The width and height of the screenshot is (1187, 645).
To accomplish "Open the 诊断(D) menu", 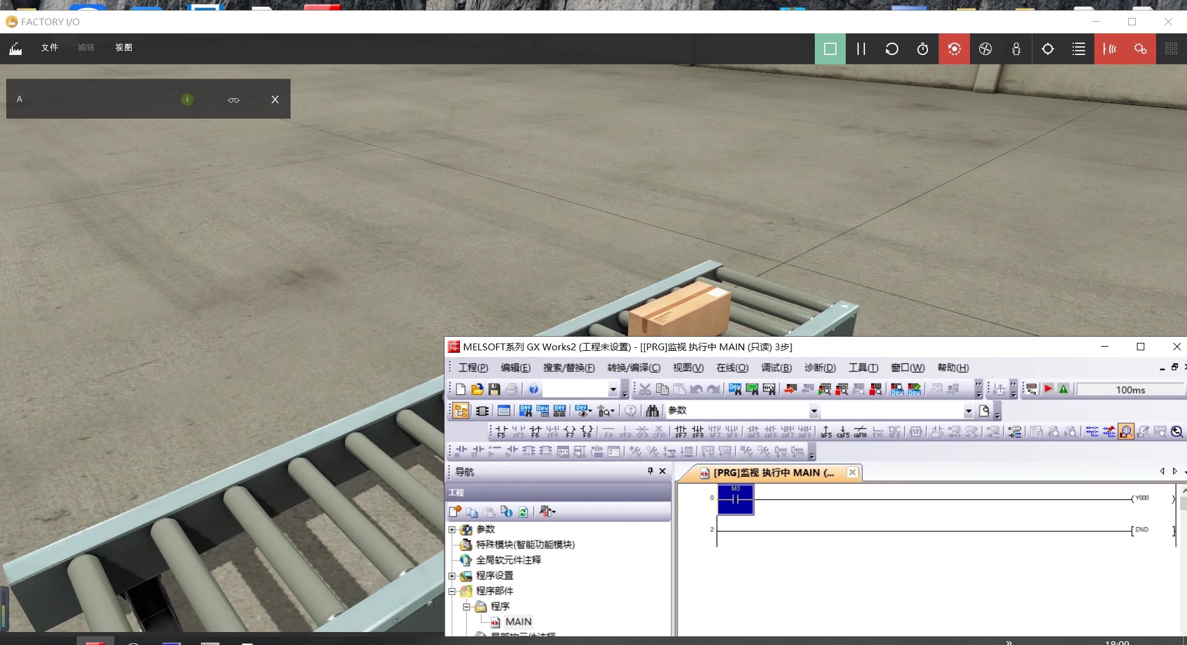I will [x=820, y=368].
